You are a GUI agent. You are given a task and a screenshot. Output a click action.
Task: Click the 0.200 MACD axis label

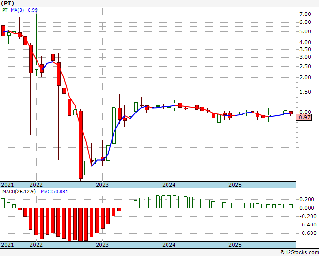click(307, 199)
